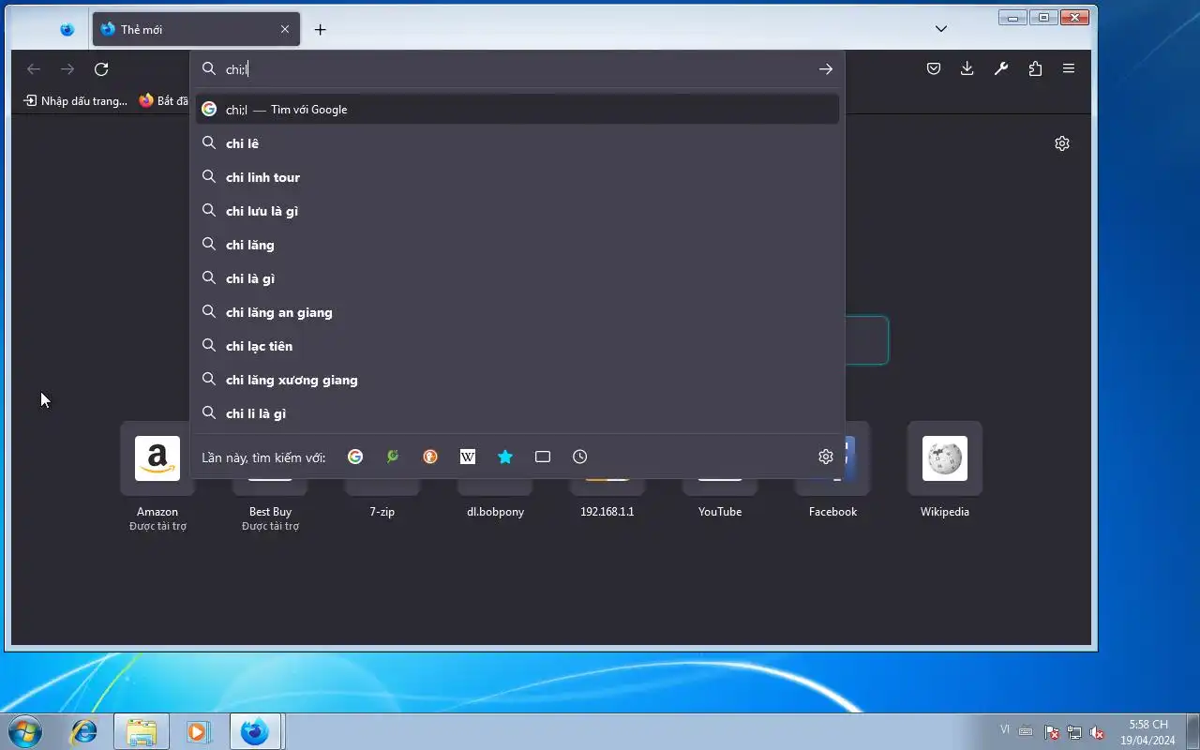Open new tab page settings gear
The width and height of the screenshot is (1200, 750).
1062,143
